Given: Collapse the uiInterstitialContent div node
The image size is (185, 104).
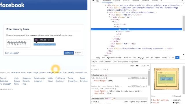Looking at the screenshot, I should (107, 12).
